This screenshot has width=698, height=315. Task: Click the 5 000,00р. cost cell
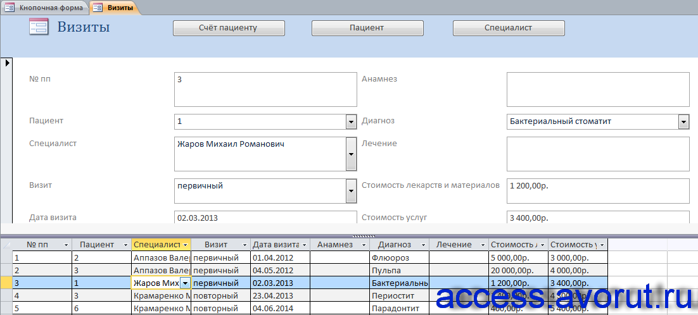point(518,257)
